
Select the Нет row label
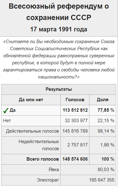click(x=7, y=121)
